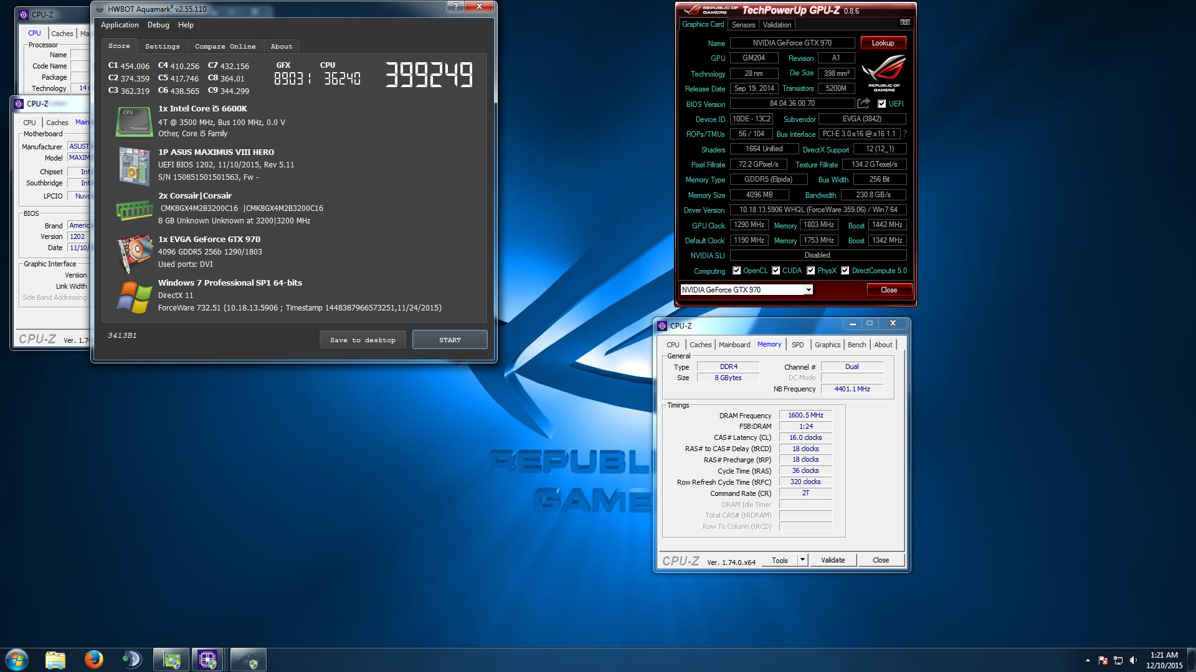Click the GPU-Z BIOS export share icon

pyautogui.click(x=864, y=103)
